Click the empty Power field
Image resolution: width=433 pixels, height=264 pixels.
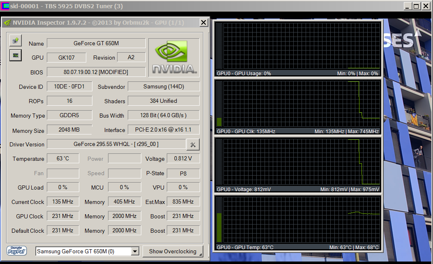point(124,158)
